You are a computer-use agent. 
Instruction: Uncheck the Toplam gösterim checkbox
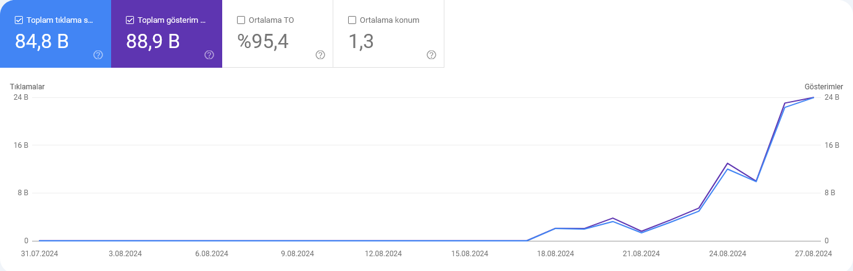pyautogui.click(x=130, y=20)
